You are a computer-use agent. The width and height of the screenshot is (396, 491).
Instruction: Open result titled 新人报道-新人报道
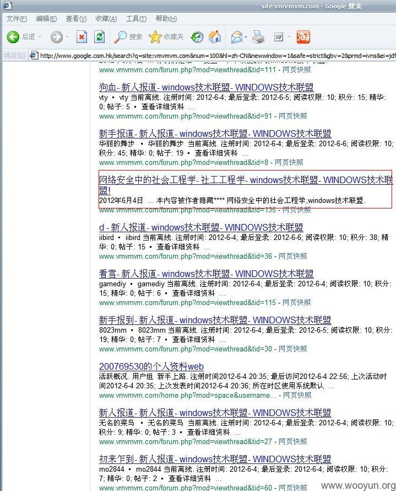coord(215,413)
